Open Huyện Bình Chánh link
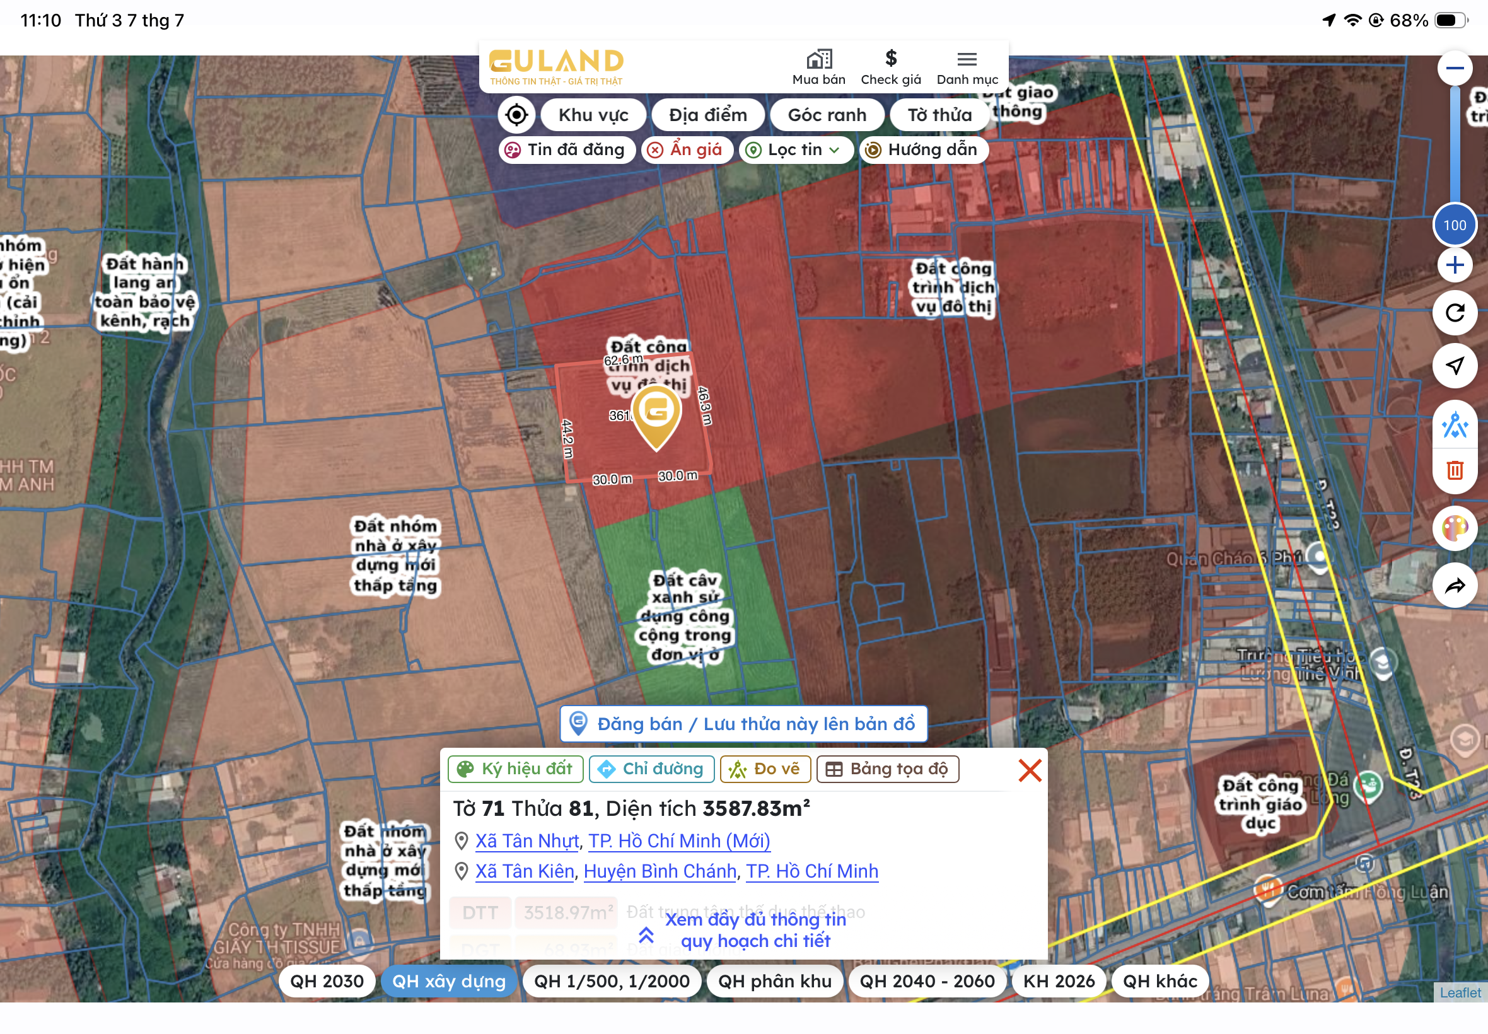Viewport: 1488px width, 1034px height. (660, 871)
